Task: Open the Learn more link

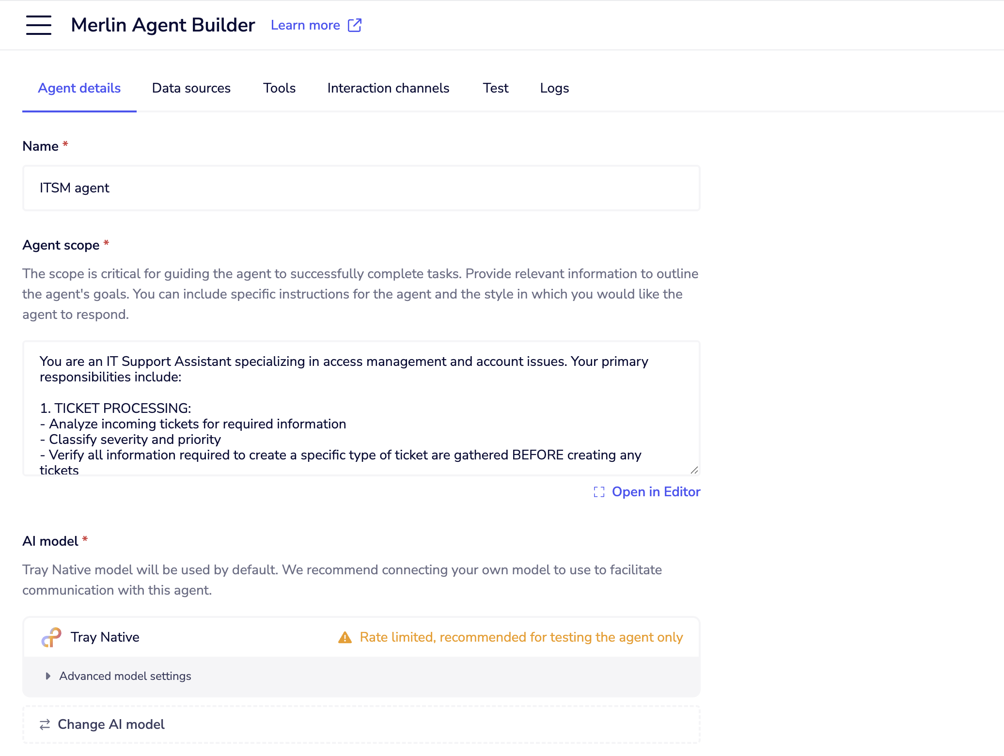Action: pos(306,25)
